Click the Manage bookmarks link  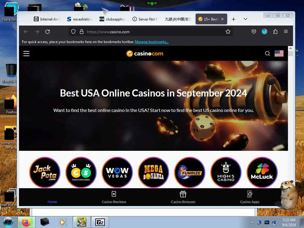click(152, 42)
